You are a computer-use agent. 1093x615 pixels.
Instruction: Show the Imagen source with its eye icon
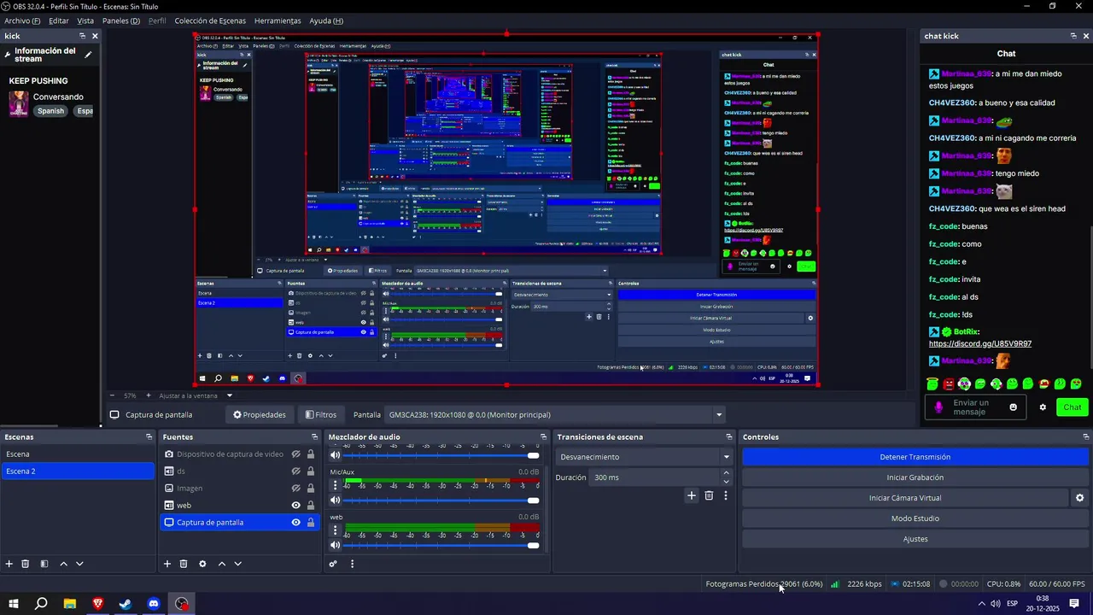(x=296, y=489)
